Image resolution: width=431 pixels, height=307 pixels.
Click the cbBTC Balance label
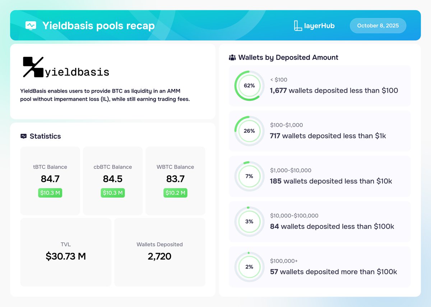113,167
